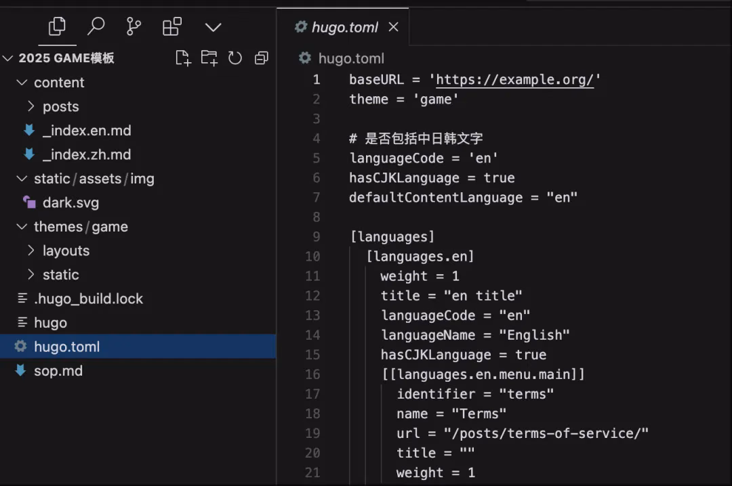Image resolution: width=732 pixels, height=486 pixels.
Task: Click the hugo.toml breadcrumb
Action: [x=351, y=58]
